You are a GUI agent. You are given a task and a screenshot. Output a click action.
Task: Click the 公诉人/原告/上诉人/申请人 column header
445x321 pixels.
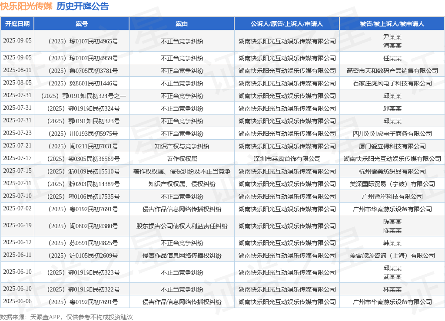tap(287, 24)
